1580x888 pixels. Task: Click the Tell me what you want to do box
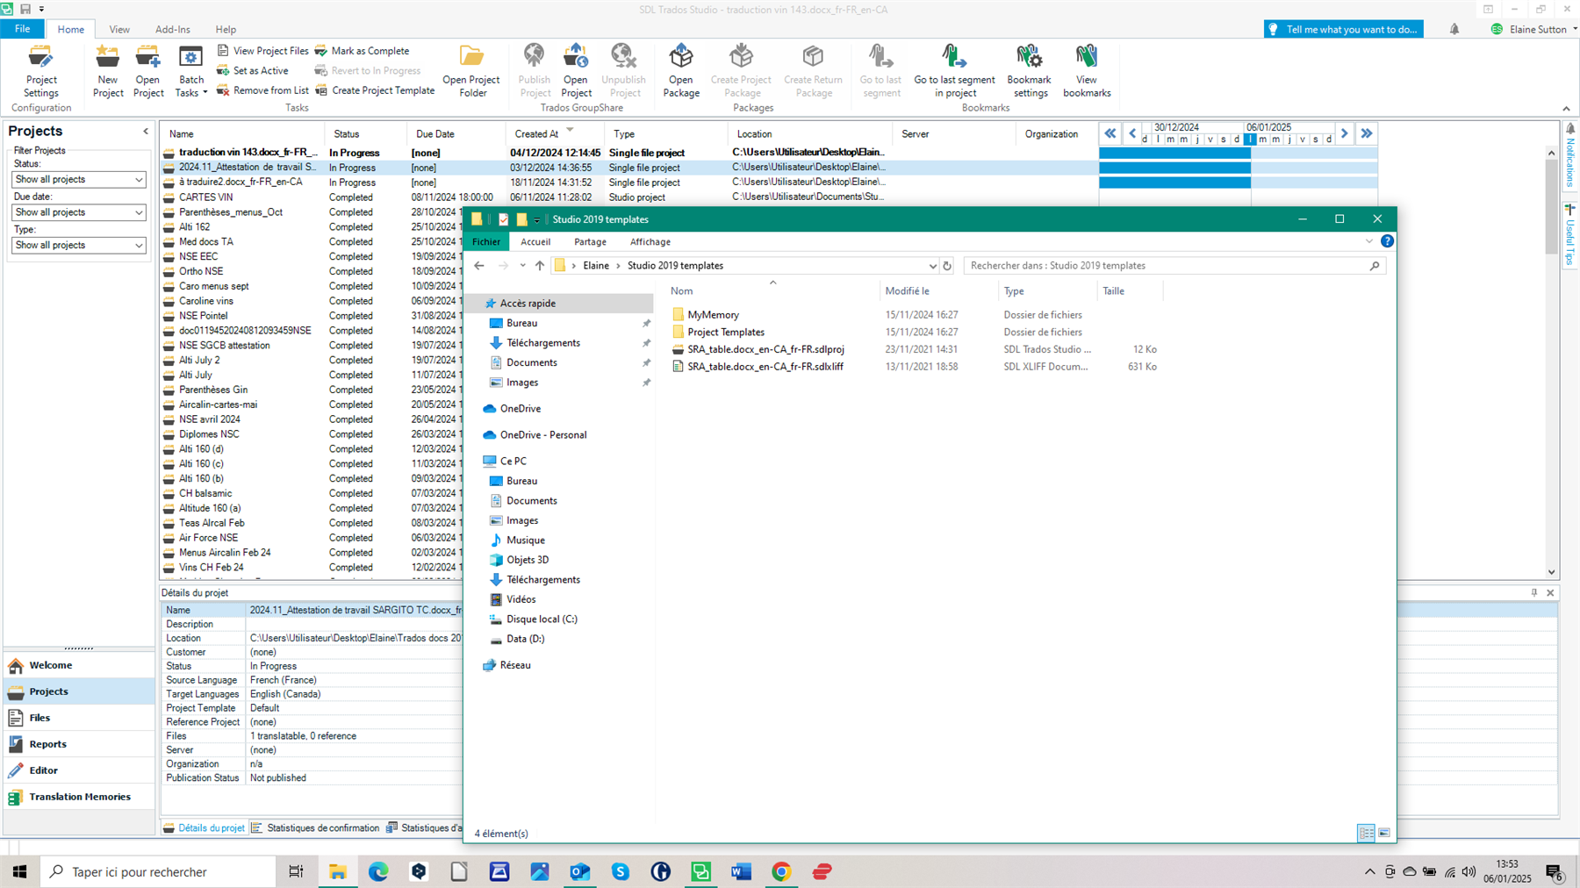click(x=1344, y=29)
